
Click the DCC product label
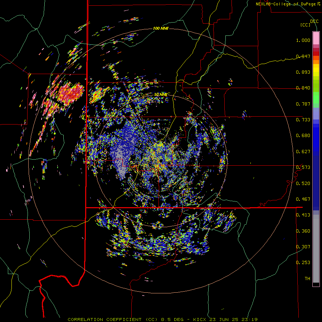[x=314, y=21]
